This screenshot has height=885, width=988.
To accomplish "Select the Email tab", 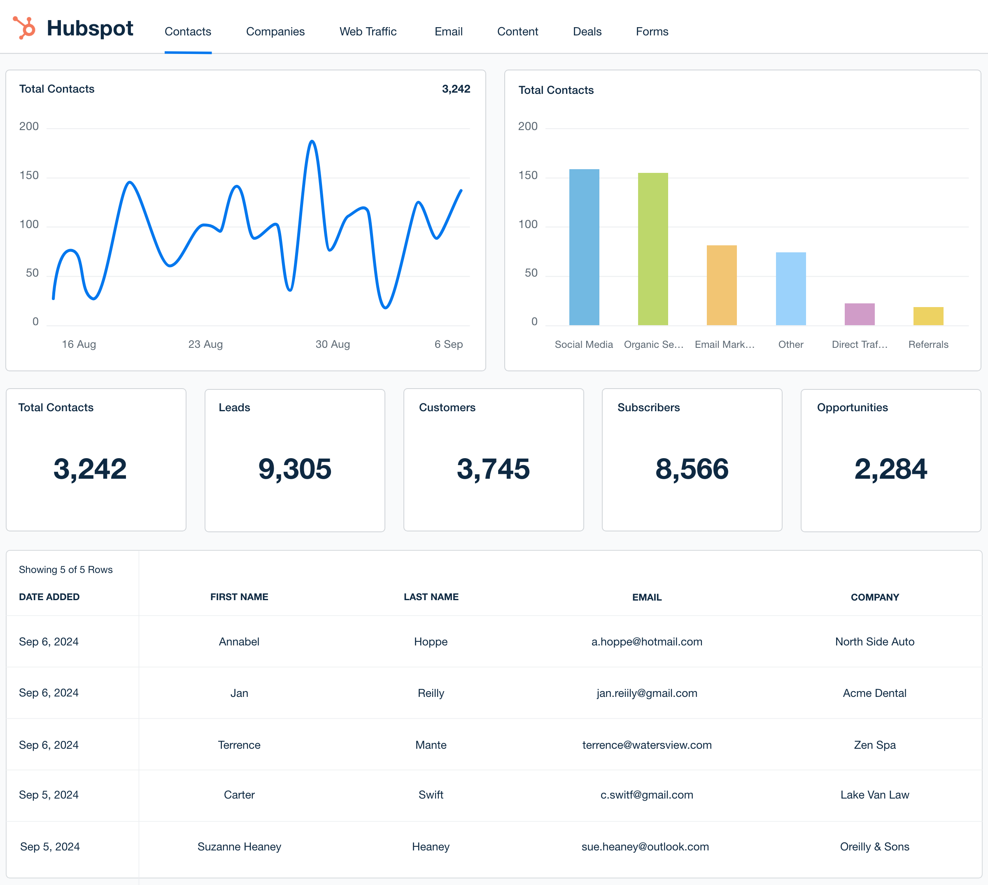I will point(448,32).
